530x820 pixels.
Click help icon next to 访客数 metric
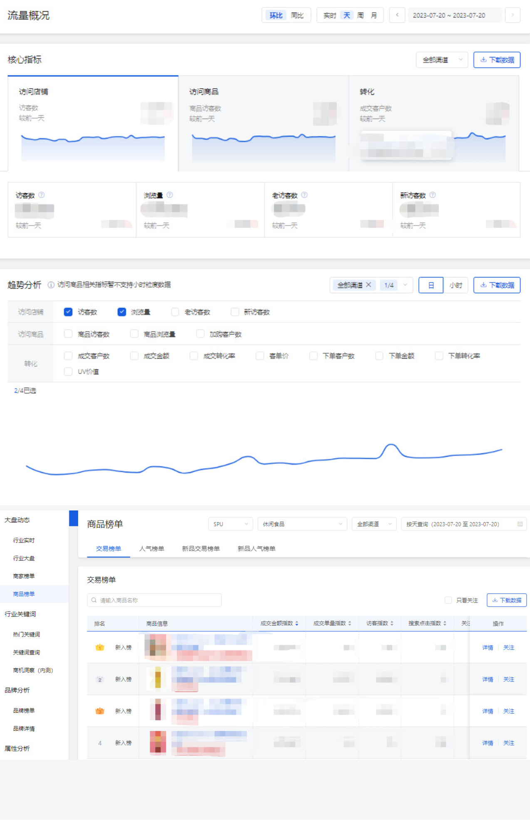42,195
